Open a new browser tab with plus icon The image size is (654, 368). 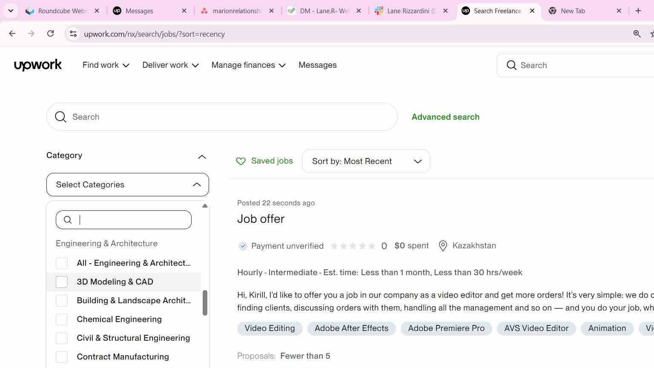pyautogui.click(x=638, y=11)
